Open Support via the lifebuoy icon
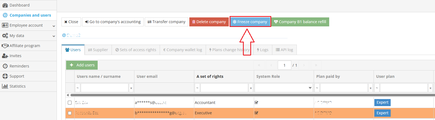Screen dimensions: 435x120 (x=5, y=76)
